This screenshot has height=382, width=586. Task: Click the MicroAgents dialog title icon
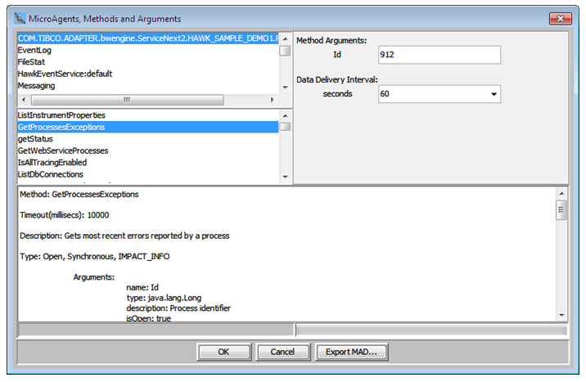pos(20,18)
